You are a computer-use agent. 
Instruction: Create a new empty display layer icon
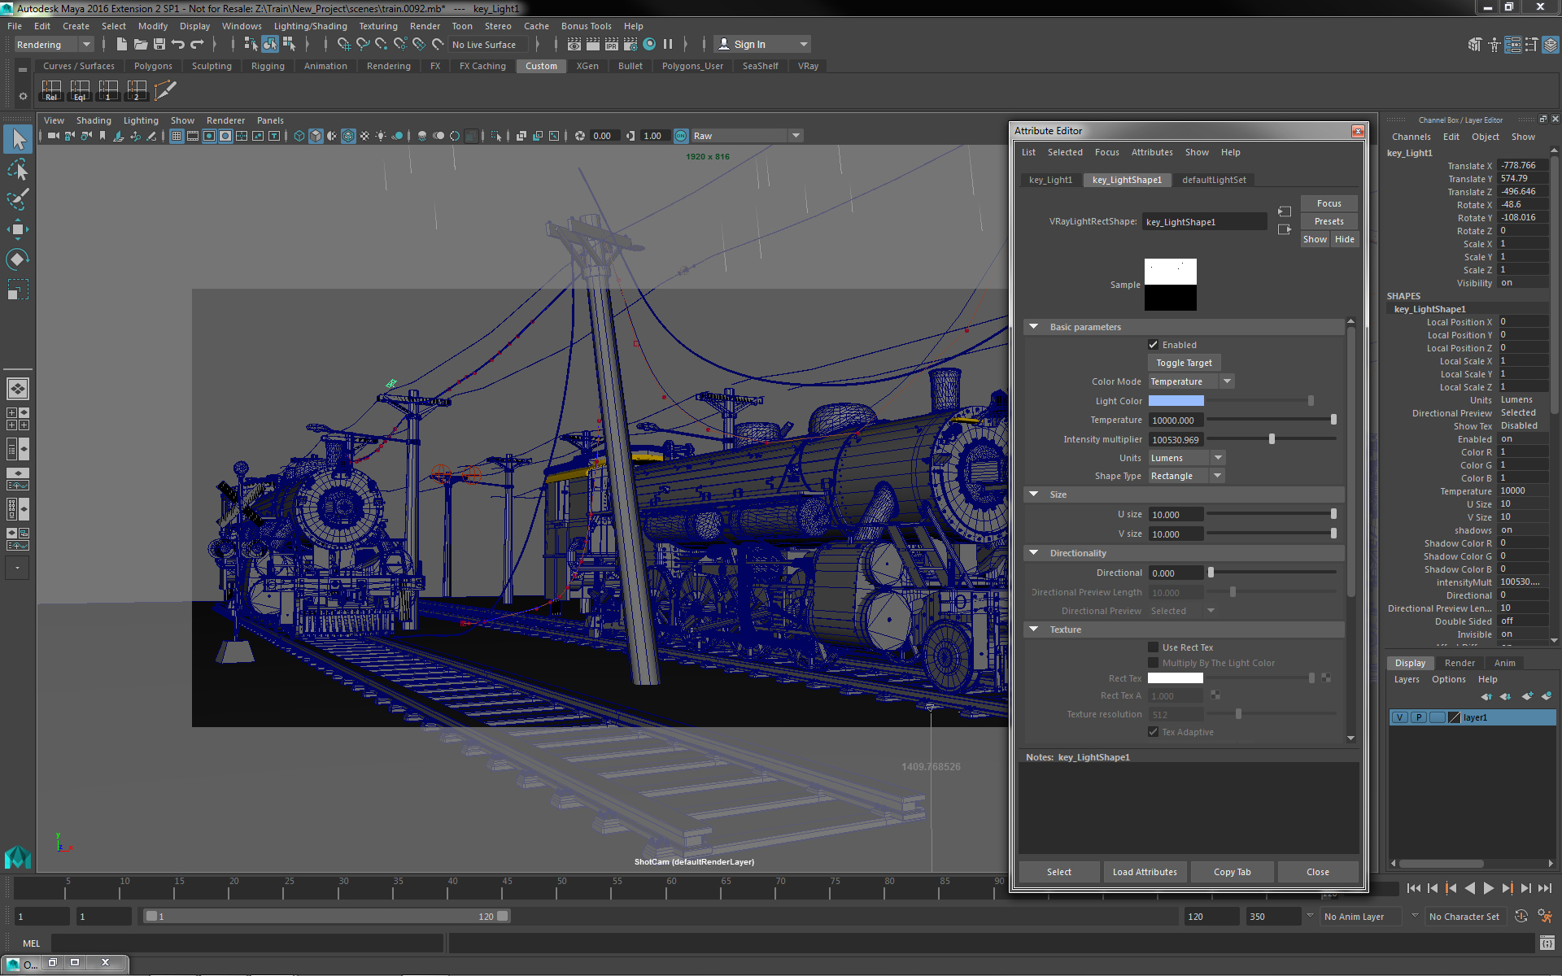tap(1527, 696)
